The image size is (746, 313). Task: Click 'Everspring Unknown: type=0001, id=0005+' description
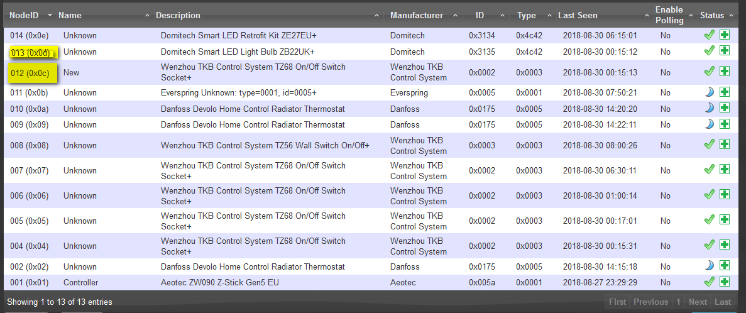coord(239,93)
